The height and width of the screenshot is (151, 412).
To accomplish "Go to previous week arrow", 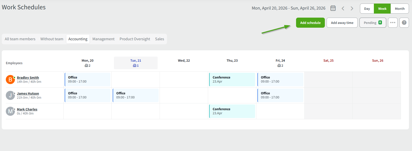I will (343, 8).
